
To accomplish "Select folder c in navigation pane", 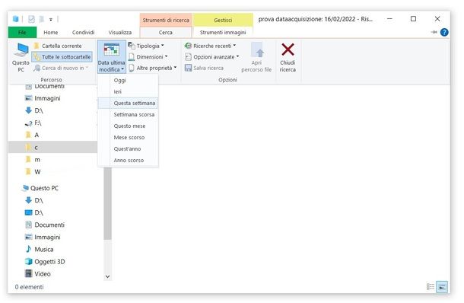I will pyautogui.click(x=52, y=147).
